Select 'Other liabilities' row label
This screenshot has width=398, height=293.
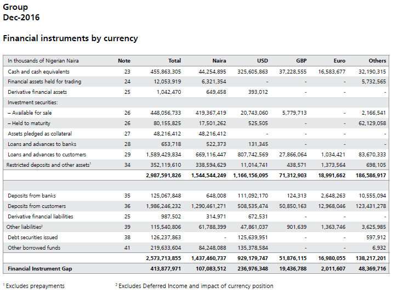pyautogui.click(x=25, y=227)
